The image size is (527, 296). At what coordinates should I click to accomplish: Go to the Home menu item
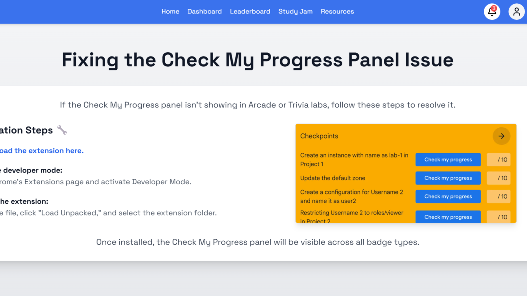click(x=170, y=11)
